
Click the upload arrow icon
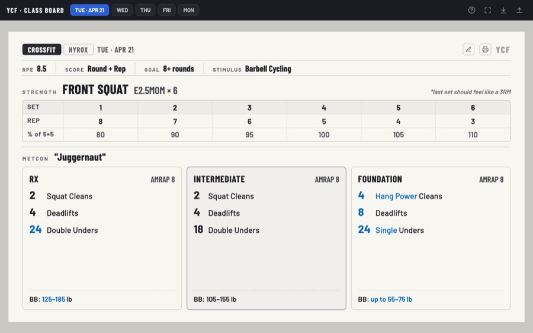519,10
